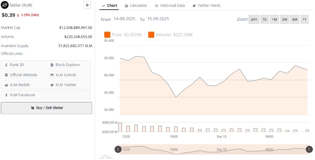This screenshot has height=160, width=315.
Task: Click the Volume: $221.35M legend label
Action: [x=174, y=35]
